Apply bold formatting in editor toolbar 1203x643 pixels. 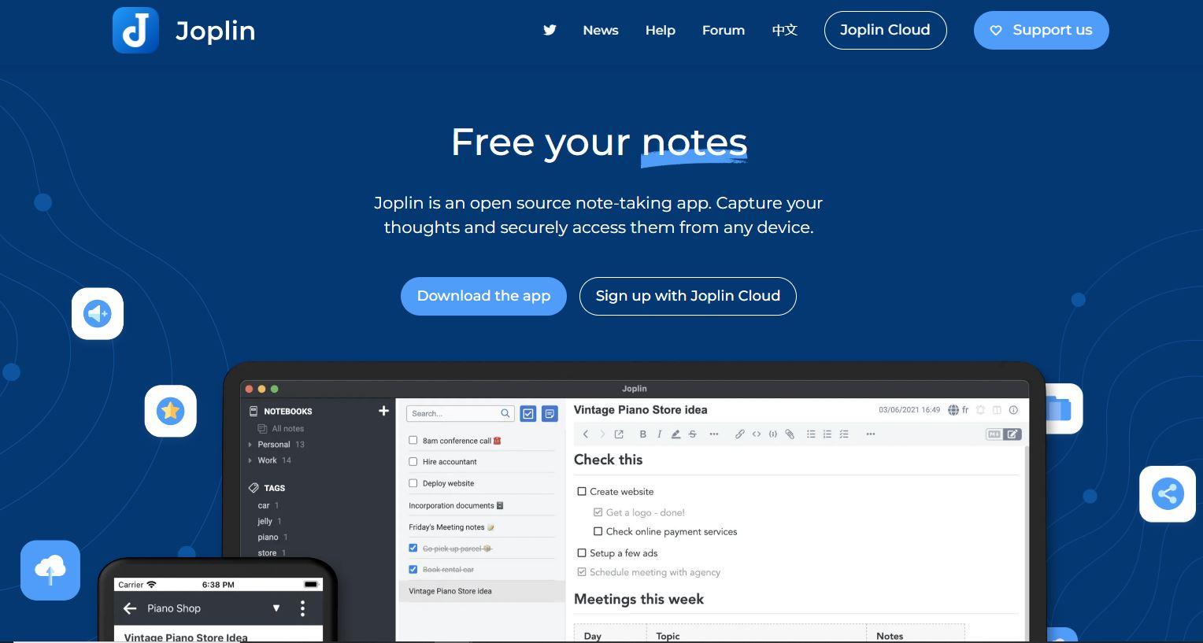(x=642, y=434)
